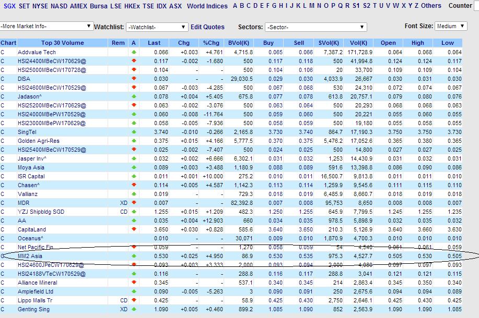Image resolution: width=479 pixels, height=318 pixels.
Task: Click the C chart icon for CapitaLand
Action: [4, 229]
